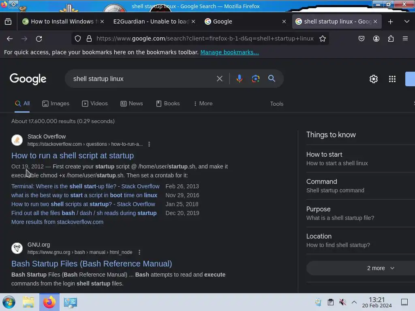The width and height of the screenshot is (415, 311).
Task: Expand Command in Things to know
Action: pyautogui.click(x=360, y=186)
